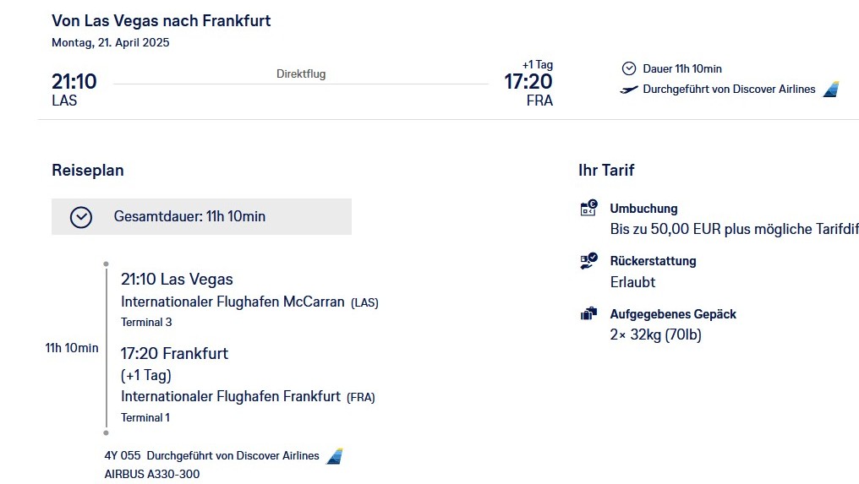Click the Internationaler Flughafen Frankfurt (FRA) text
The image size is (859, 484).
[249, 396]
